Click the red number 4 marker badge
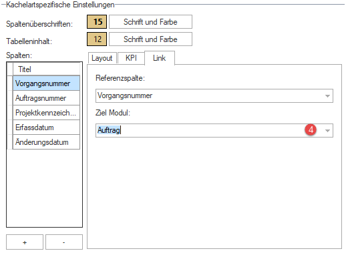The image size is (346, 253). (x=311, y=130)
